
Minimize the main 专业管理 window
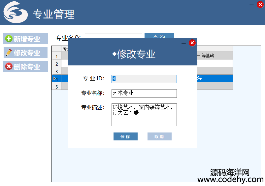[x=252, y=5]
